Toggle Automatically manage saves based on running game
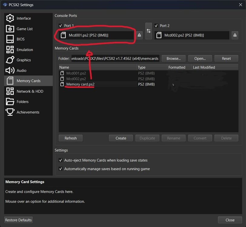246x227 pixels. pyautogui.click(x=60, y=169)
